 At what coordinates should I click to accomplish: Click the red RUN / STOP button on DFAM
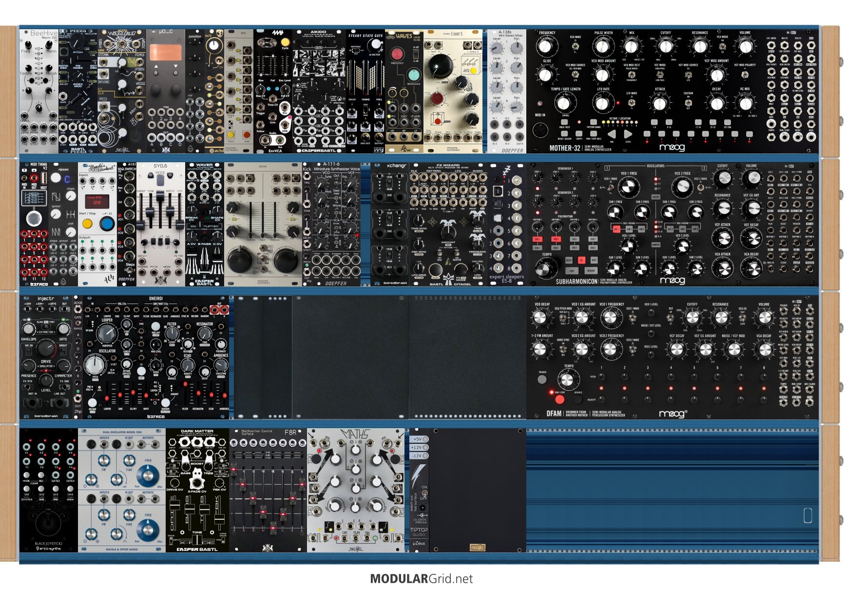559,399
